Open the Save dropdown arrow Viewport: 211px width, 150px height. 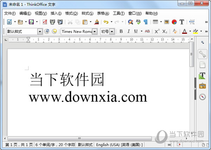[37, 22]
